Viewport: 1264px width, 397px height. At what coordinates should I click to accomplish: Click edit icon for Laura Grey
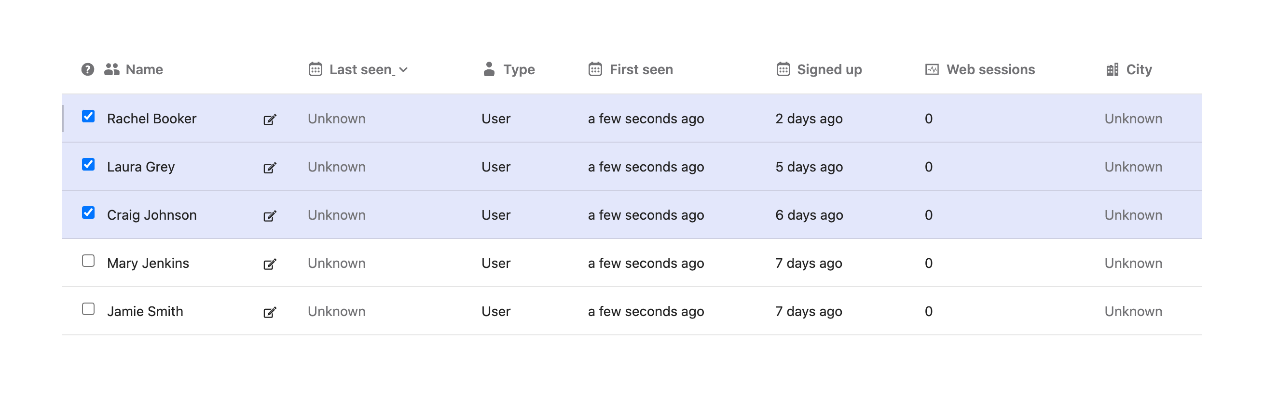coord(270,168)
